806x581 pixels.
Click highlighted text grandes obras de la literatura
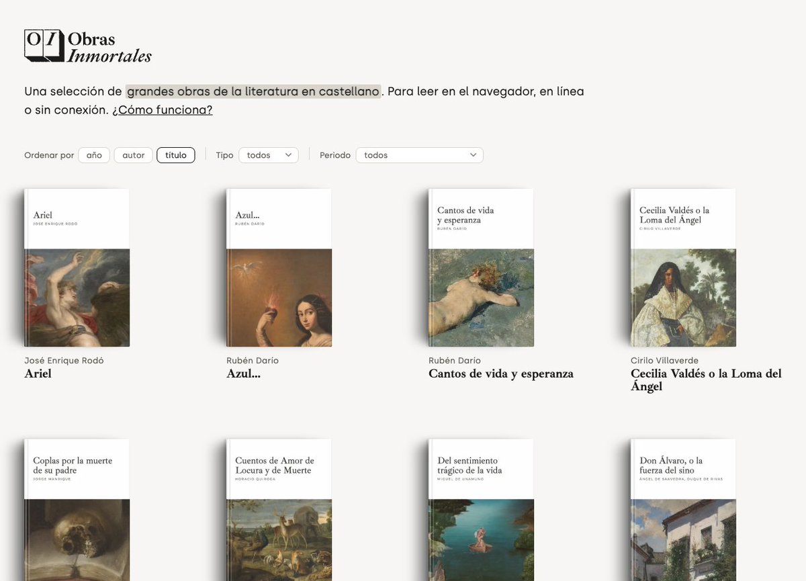(253, 91)
